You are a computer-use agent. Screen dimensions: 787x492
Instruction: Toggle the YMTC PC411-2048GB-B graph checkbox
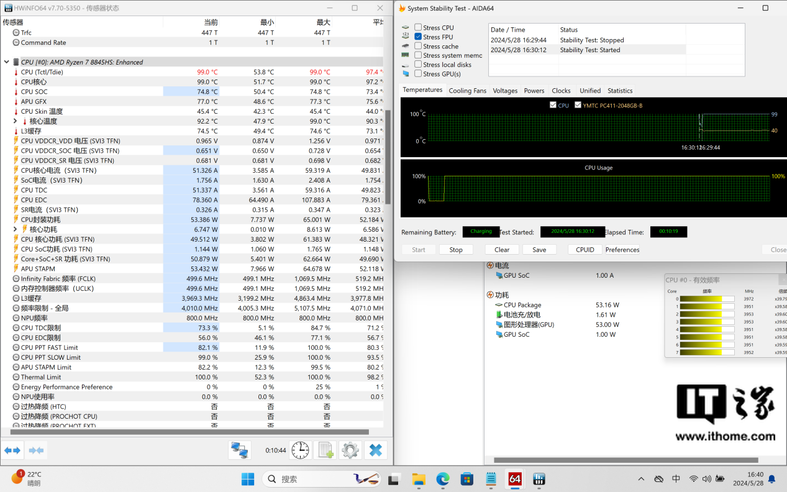(578, 105)
